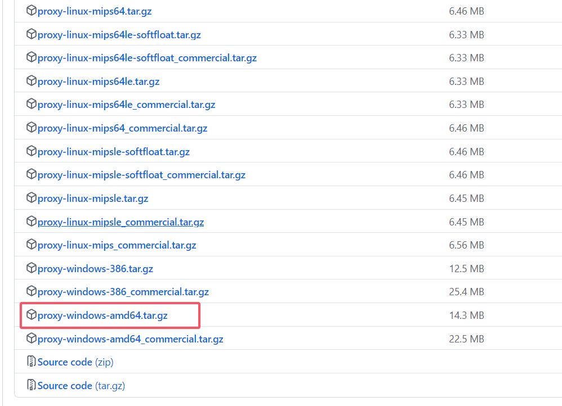
Task: Click zip file icon beside Source code (tar.gz)
Action: 32,385
